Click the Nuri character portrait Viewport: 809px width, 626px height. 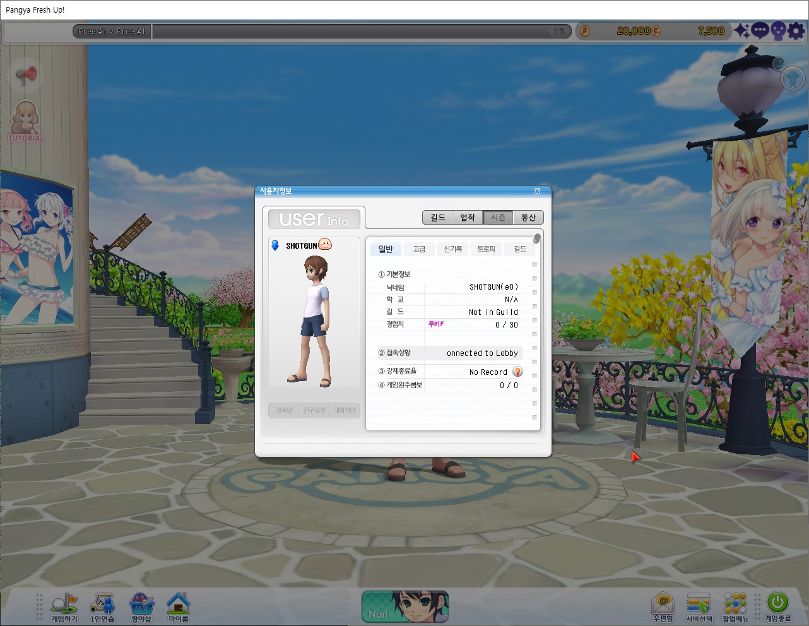click(404, 606)
